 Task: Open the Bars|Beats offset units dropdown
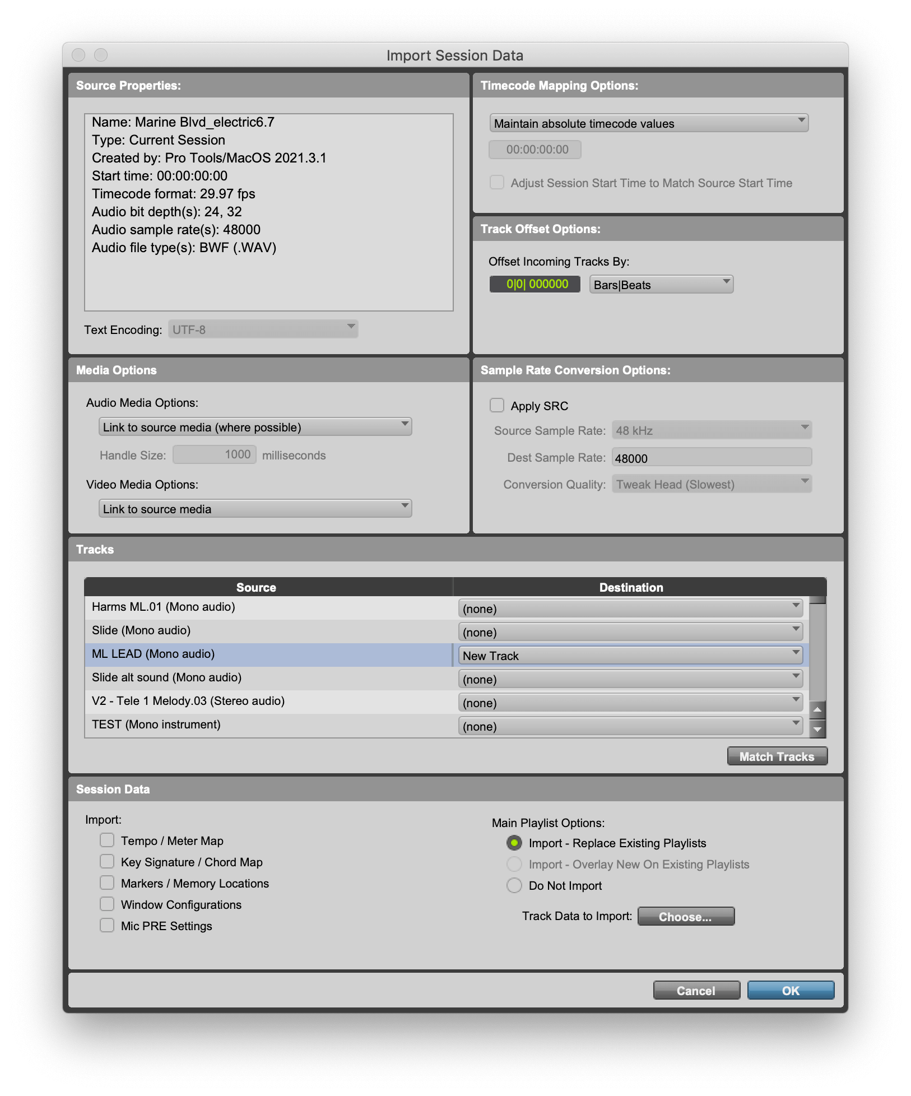661,285
